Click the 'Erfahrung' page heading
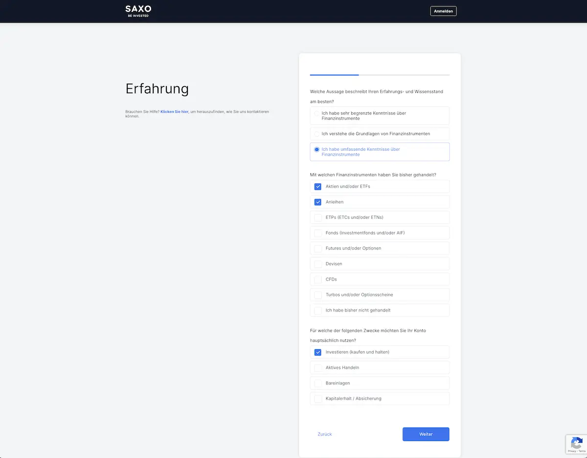The height and width of the screenshot is (458, 587). [x=157, y=89]
